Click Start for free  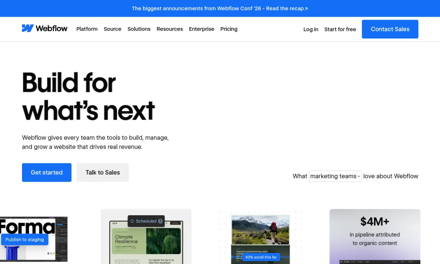pyautogui.click(x=340, y=29)
